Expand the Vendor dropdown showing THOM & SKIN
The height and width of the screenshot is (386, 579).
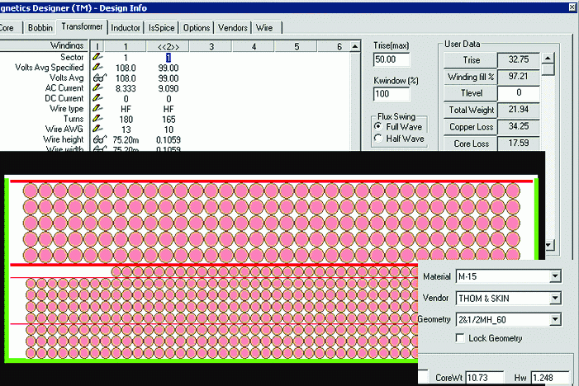555,298
